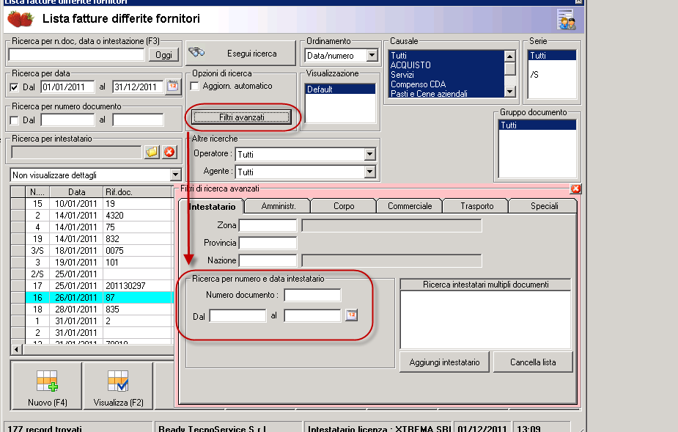Click the left arrow of the table horizontal scrollbar
The image size is (678, 432).
[16, 349]
